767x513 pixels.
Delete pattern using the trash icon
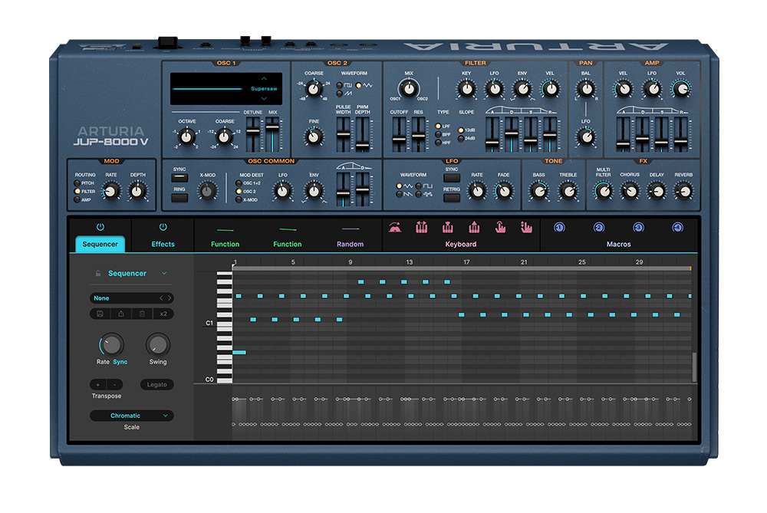tap(142, 314)
